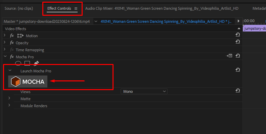The width and height of the screenshot is (266, 134).
Task: Select the 410141_Woman Green Screen sequence clip link
Action: coord(166,21)
